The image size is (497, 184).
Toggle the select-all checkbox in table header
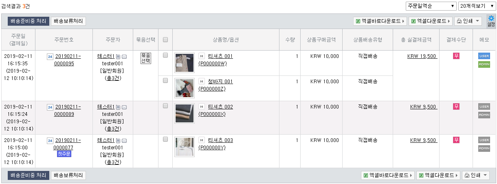pos(165,40)
